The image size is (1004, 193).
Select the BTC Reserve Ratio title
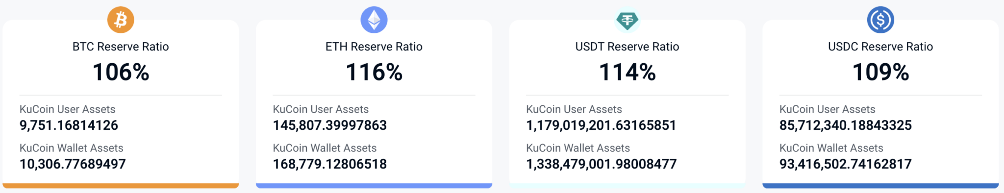[121, 47]
